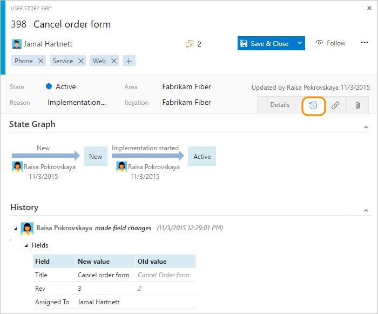Image resolution: width=378 pixels, height=314 pixels.
Task: Collapse the History section
Action: click(x=366, y=210)
